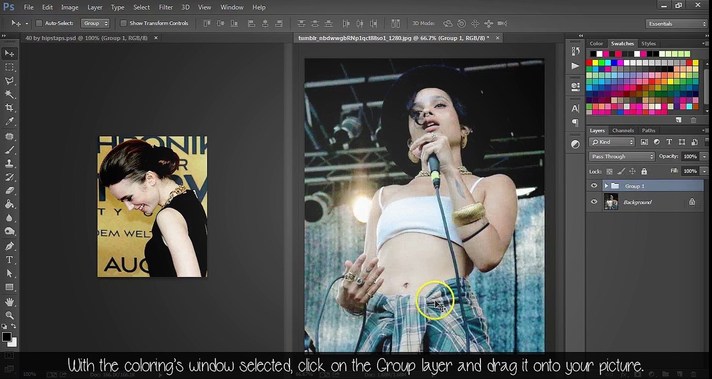The width and height of the screenshot is (712, 379).
Task: Select the Eyedropper tool
Action: [x=9, y=122]
